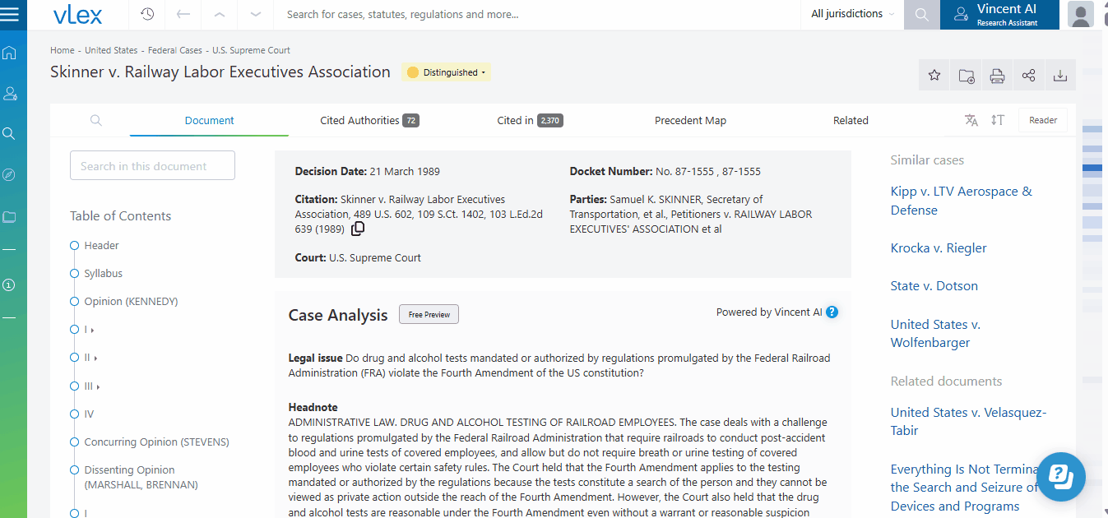Open the All jurisdictions dropdown
1108x518 pixels.
tap(852, 14)
